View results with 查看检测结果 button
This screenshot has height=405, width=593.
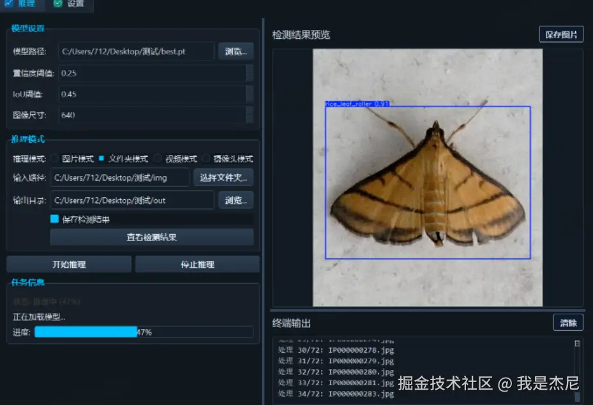click(152, 236)
